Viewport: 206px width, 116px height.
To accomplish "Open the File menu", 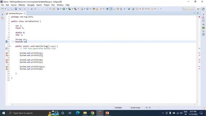I will coord(2,5).
